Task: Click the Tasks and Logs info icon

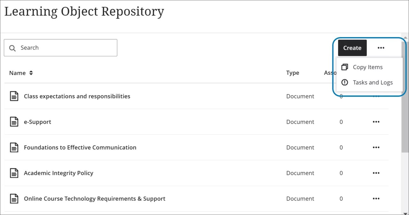Action: point(344,82)
